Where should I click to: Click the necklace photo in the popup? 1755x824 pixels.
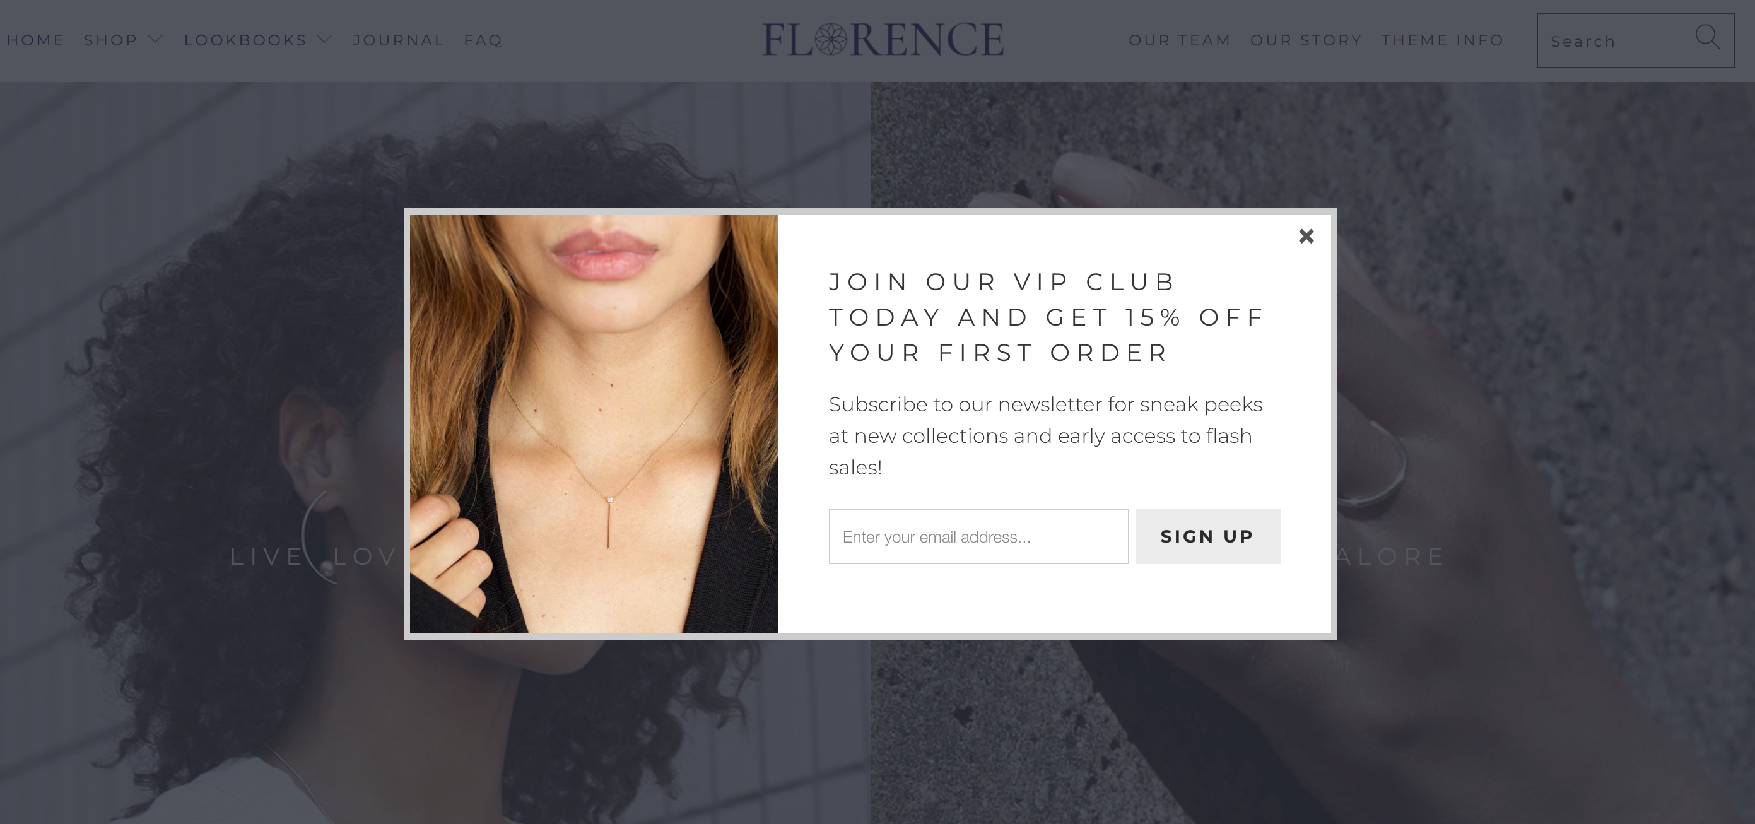point(594,424)
